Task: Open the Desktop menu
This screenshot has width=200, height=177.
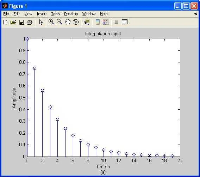Action: coord(71,14)
